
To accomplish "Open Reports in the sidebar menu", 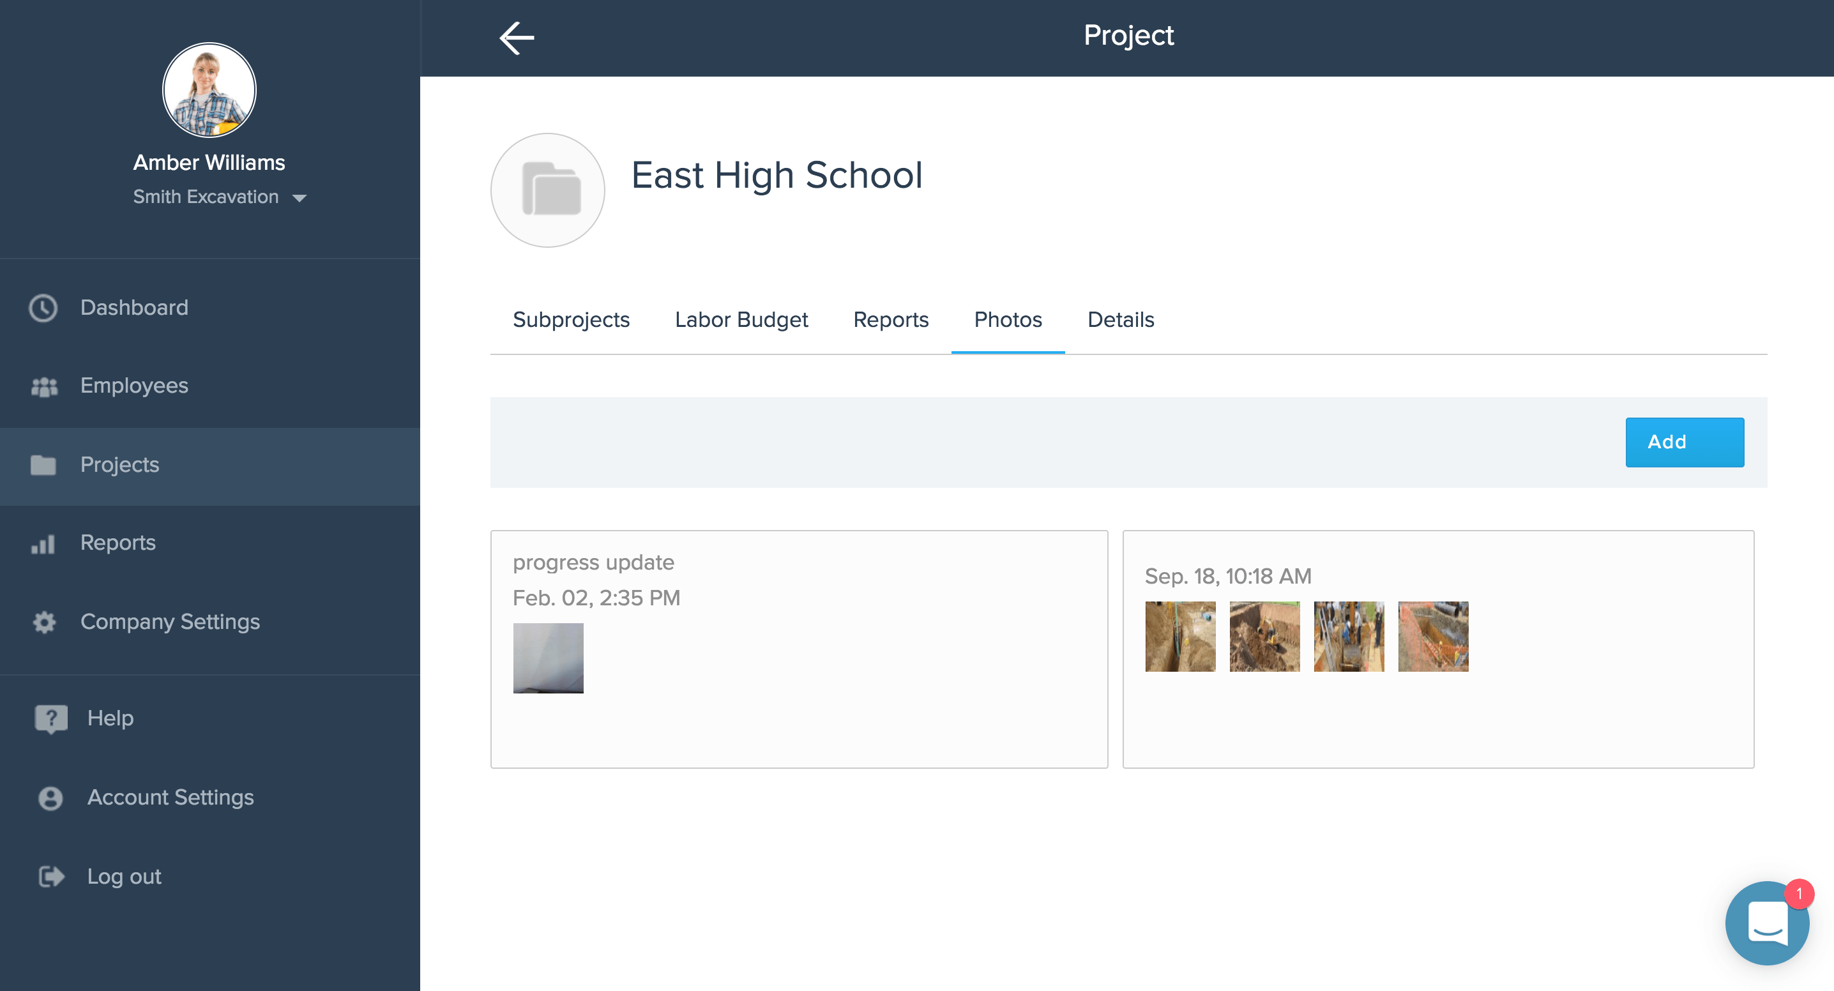I will [x=210, y=543].
